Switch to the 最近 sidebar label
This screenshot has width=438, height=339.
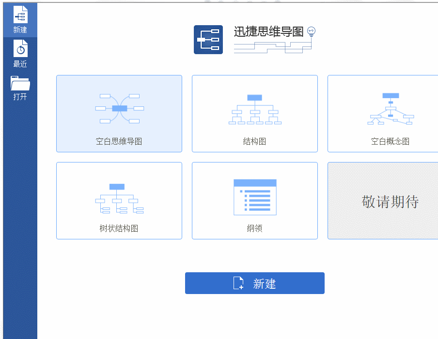click(20, 64)
